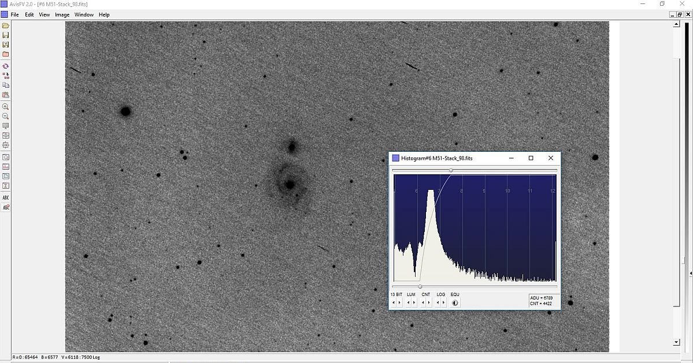Click the zoom in magnifier icon
This screenshot has width=693, height=363.
pos(6,107)
